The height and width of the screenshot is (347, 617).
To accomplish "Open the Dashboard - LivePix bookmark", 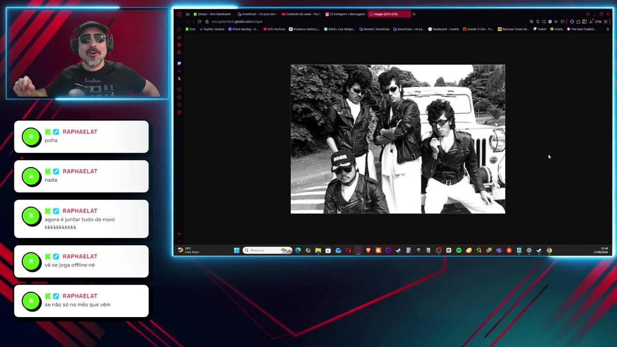I will pyautogui.click(x=443, y=29).
